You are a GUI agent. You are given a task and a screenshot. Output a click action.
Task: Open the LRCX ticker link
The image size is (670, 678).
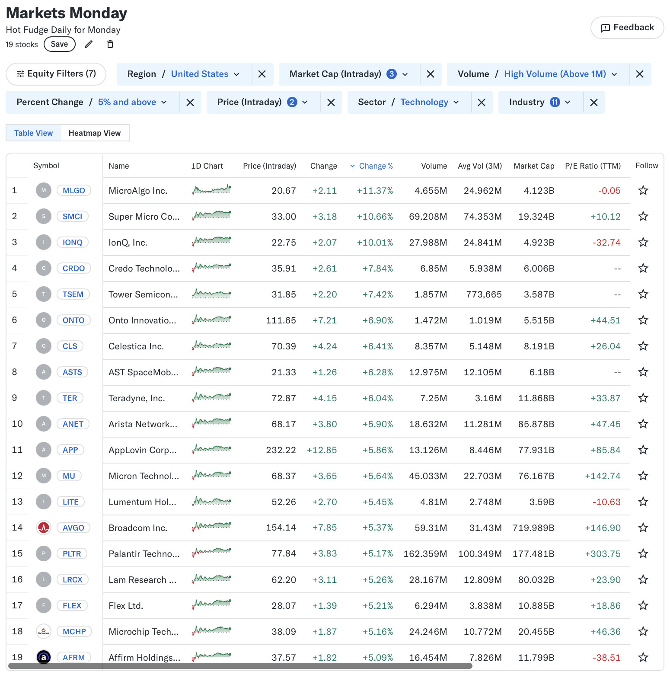(x=73, y=580)
